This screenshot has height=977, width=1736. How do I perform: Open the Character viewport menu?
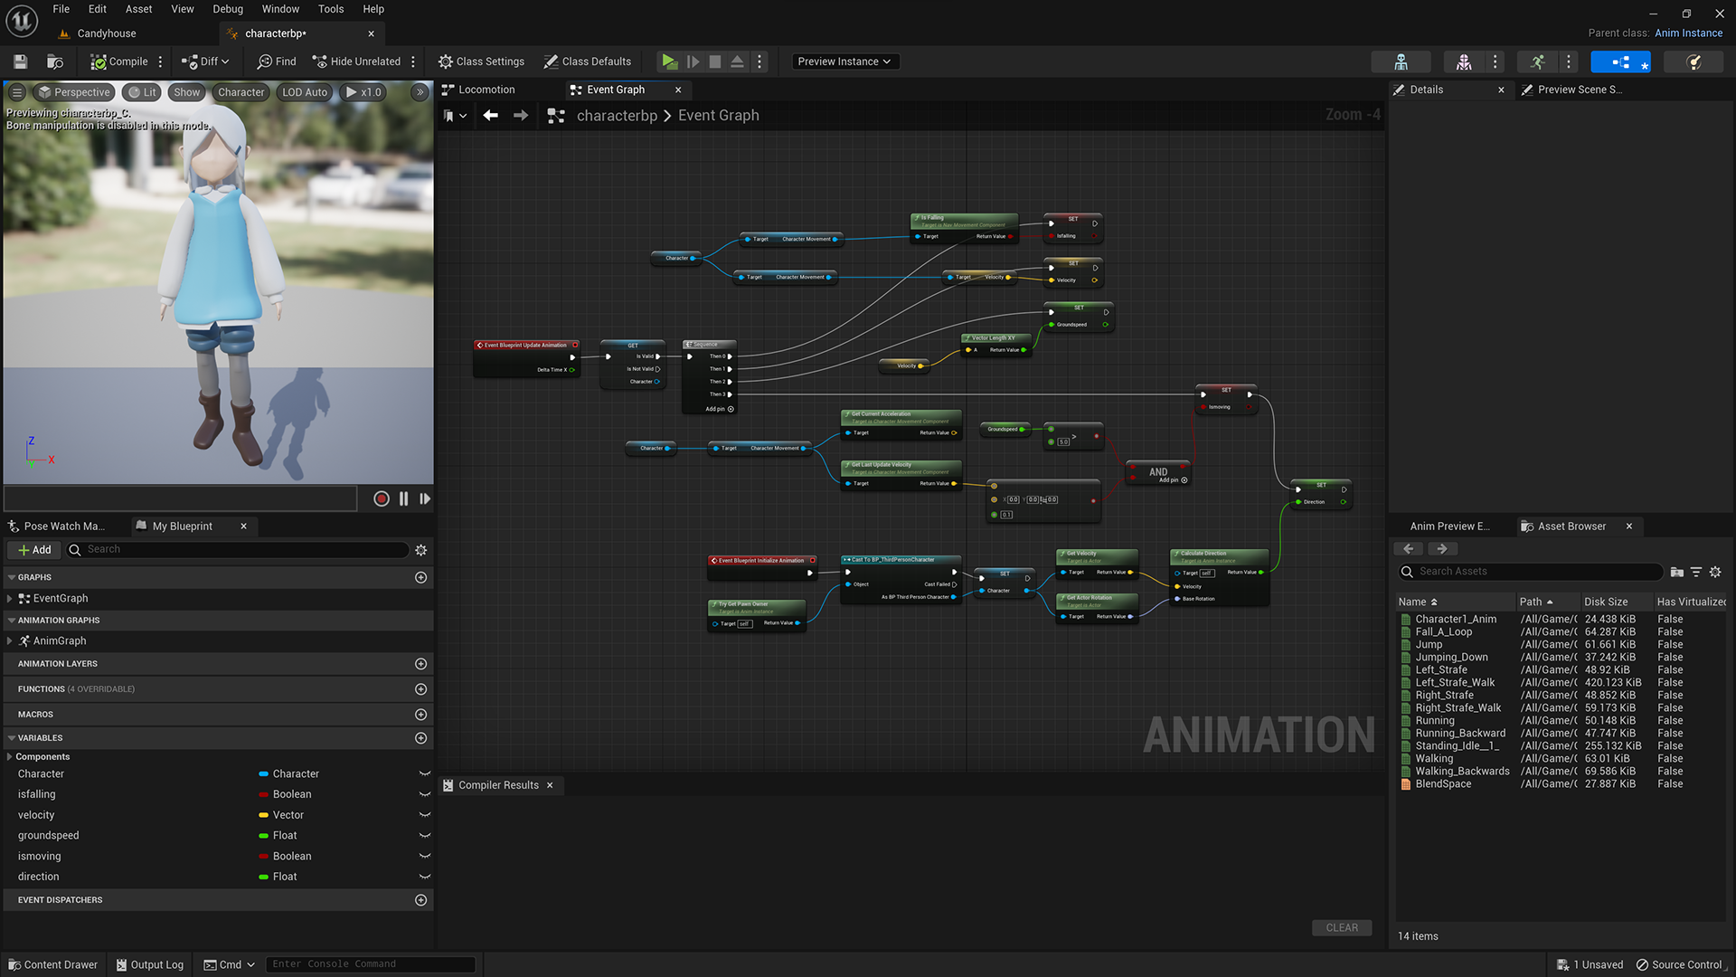pos(241,92)
